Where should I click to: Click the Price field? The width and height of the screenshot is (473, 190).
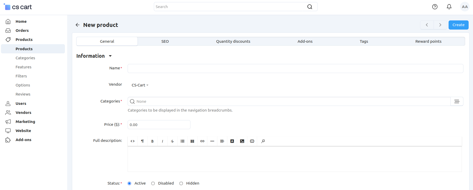tap(159, 125)
